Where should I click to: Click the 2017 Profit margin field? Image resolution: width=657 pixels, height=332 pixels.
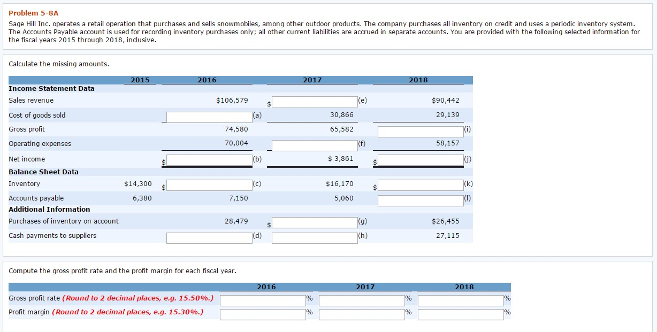362,314
